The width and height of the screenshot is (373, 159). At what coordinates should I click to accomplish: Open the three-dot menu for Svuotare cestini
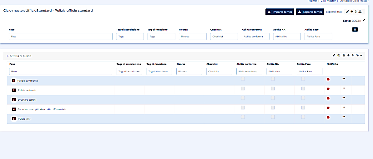click(344, 98)
